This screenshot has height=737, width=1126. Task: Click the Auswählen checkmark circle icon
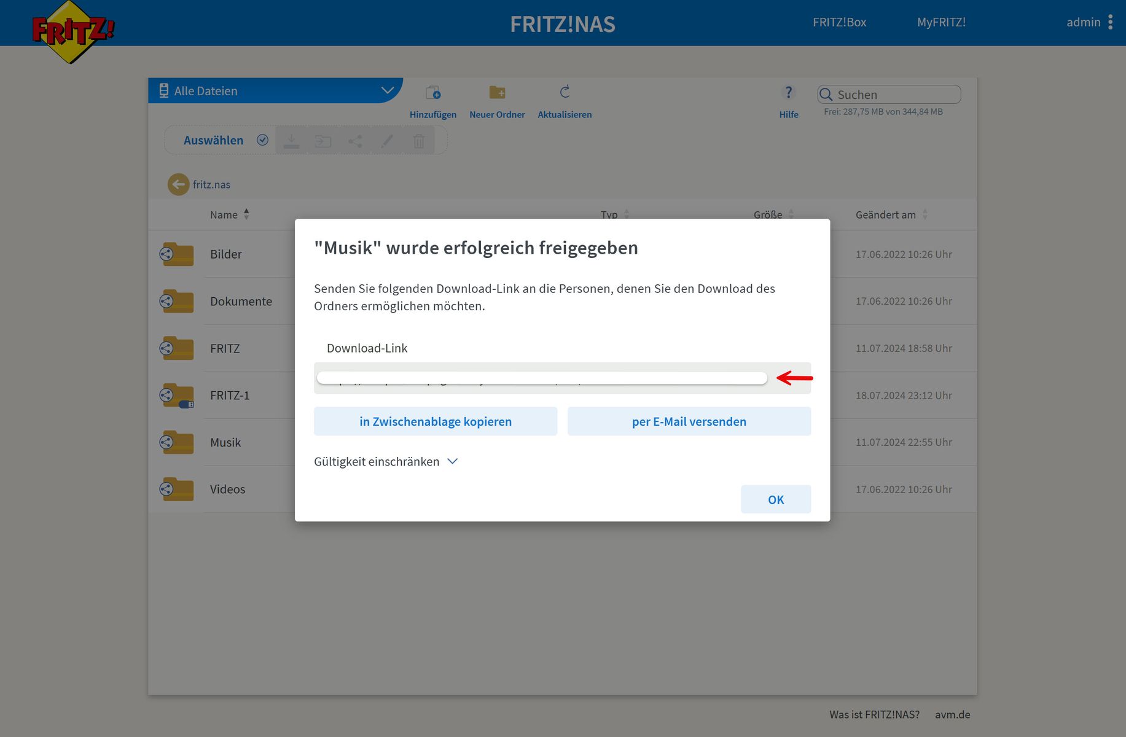point(262,140)
